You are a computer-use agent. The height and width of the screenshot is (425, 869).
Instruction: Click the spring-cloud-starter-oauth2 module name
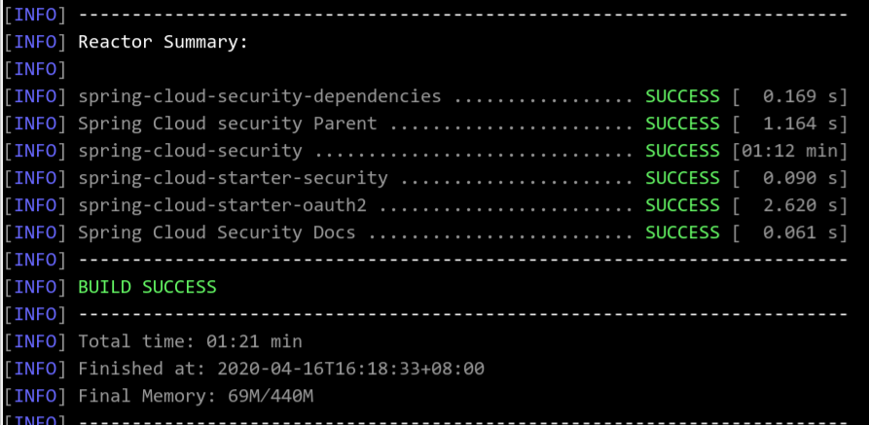(222, 205)
